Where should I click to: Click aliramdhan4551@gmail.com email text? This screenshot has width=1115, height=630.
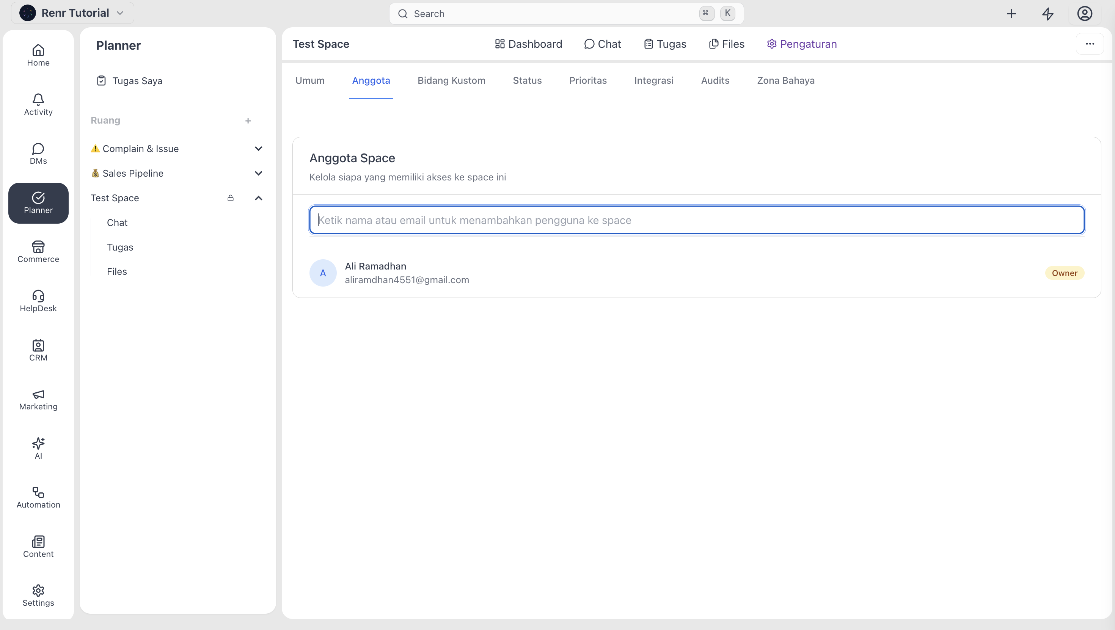pos(407,281)
